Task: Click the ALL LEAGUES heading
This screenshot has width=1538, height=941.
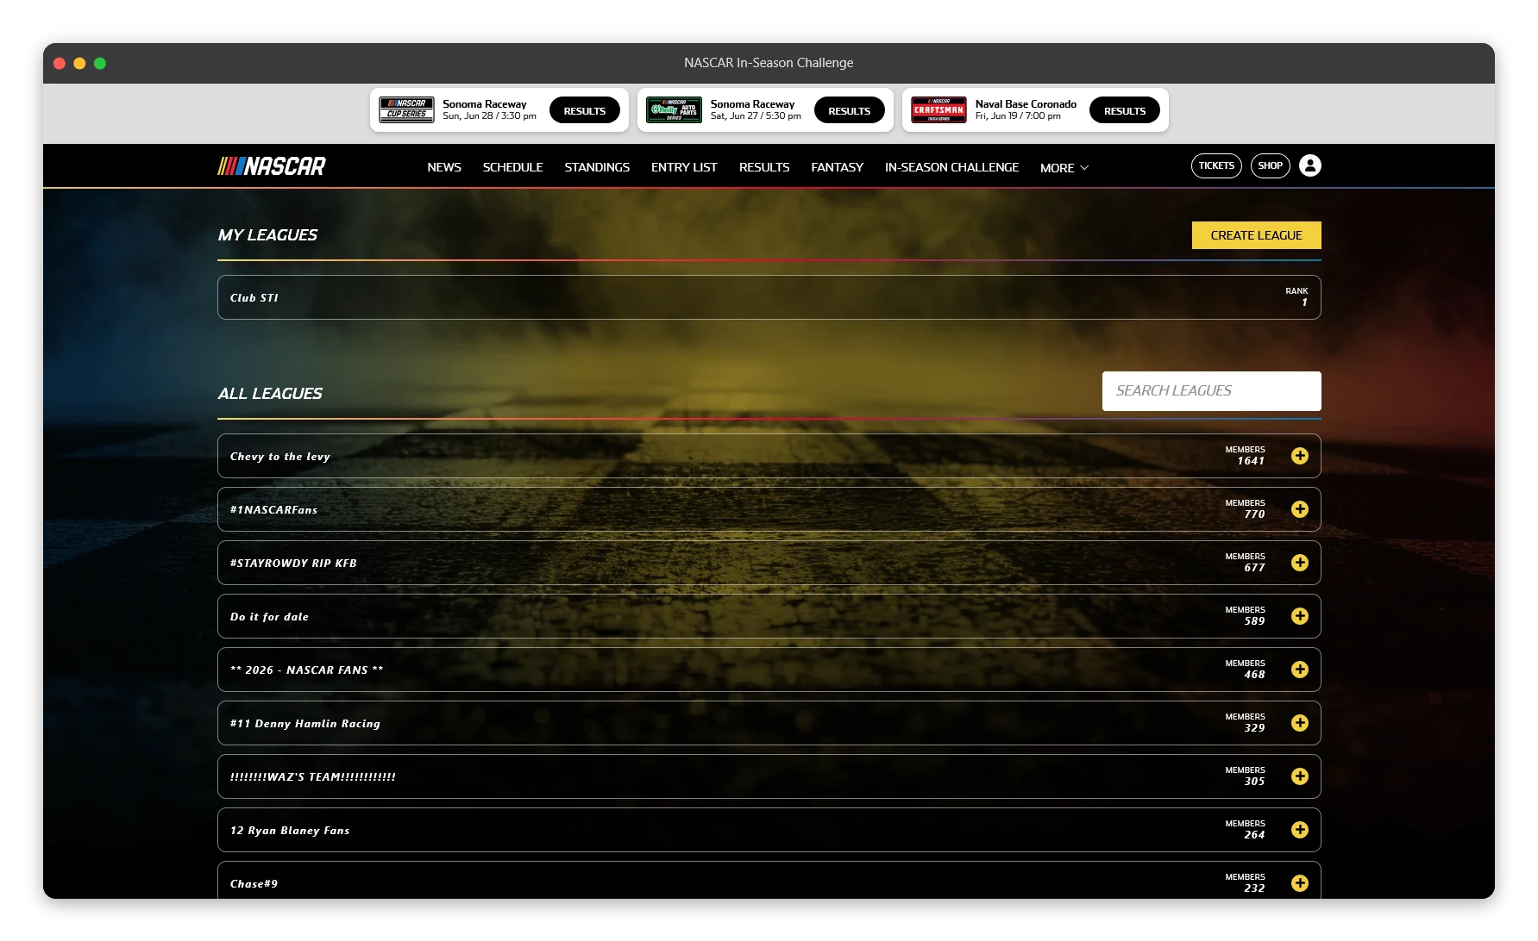Action: [270, 394]
